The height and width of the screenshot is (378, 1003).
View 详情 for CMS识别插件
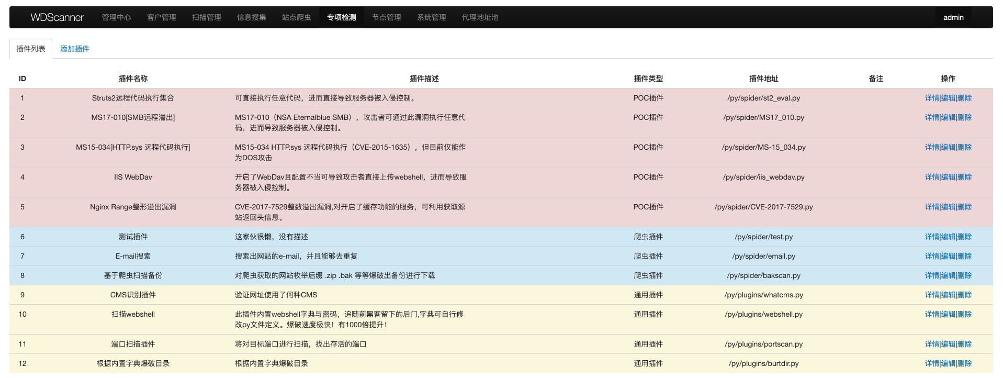[932, 295]
